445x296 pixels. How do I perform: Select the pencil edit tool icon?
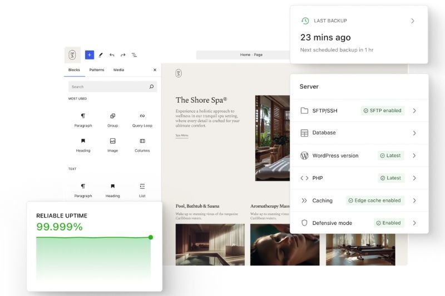101,55
